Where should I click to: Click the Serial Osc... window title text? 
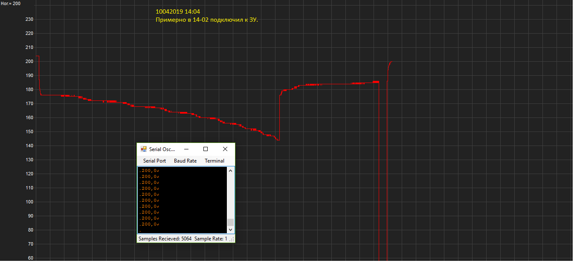click(162, 149)
